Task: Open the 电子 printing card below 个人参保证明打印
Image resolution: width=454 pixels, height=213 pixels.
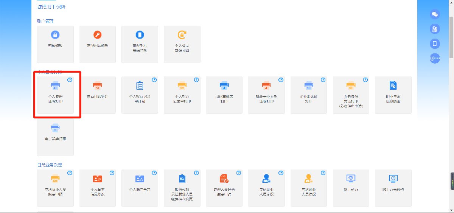Action: click(55, 137)
